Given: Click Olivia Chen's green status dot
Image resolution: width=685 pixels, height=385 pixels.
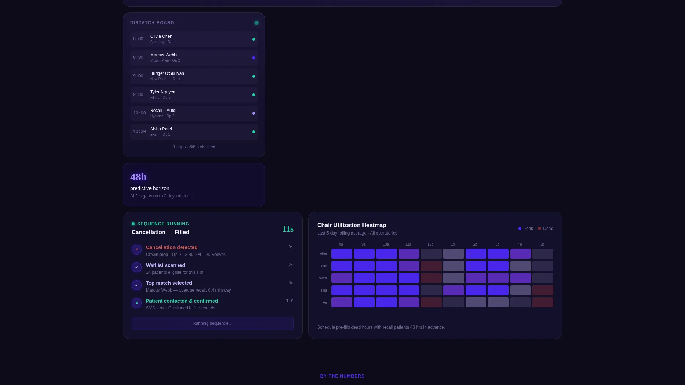Looking at the screenshot, I should pos(254,39).
